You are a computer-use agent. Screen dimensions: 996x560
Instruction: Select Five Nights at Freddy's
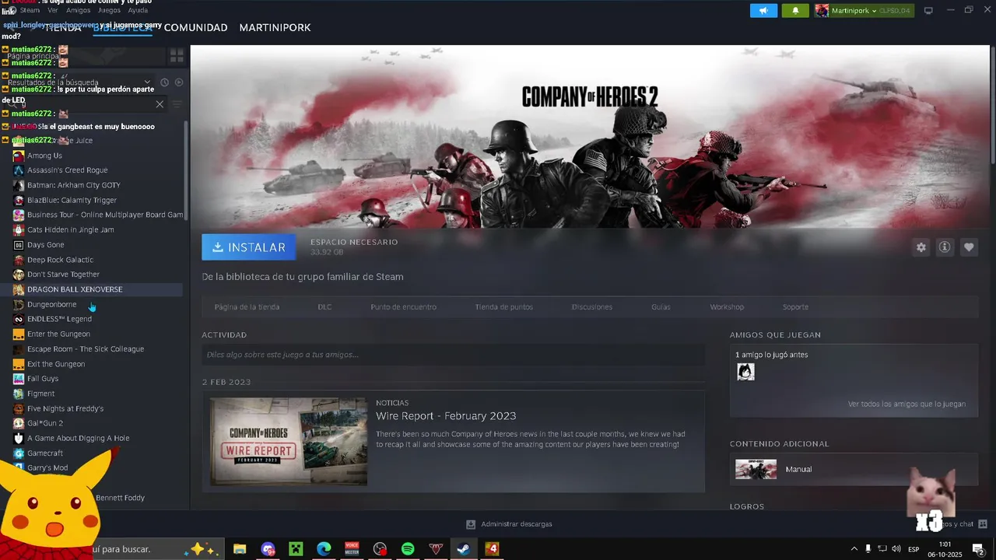coord(65,408)
